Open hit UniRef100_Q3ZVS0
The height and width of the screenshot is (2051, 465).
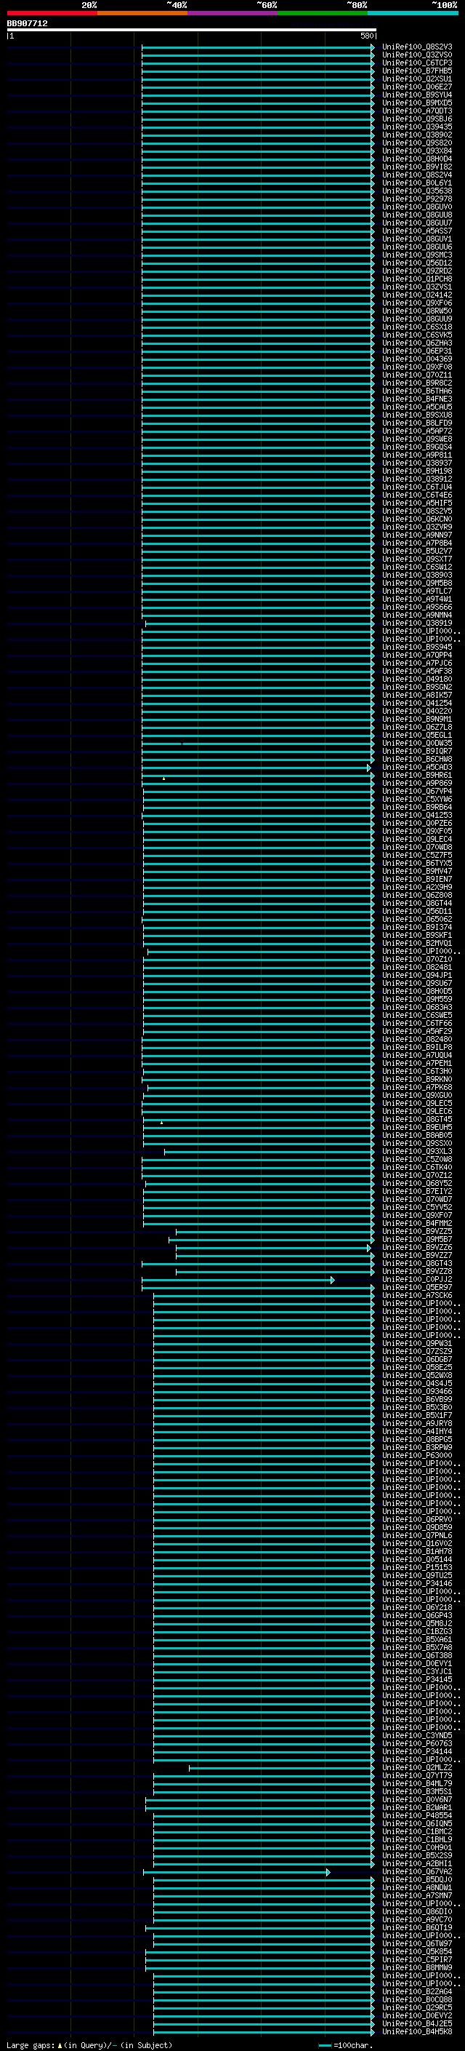pyautogui.click(x=417, y=55)
